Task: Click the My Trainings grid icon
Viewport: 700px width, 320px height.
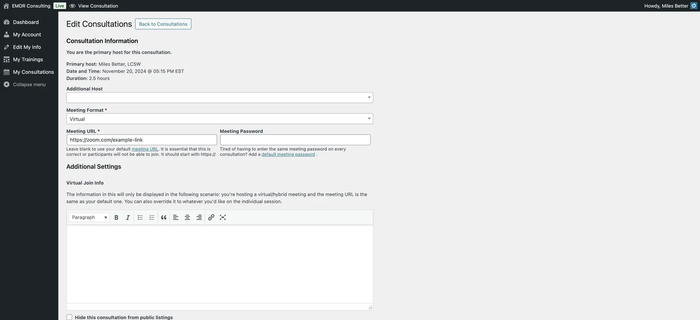Action: (7, 59)
